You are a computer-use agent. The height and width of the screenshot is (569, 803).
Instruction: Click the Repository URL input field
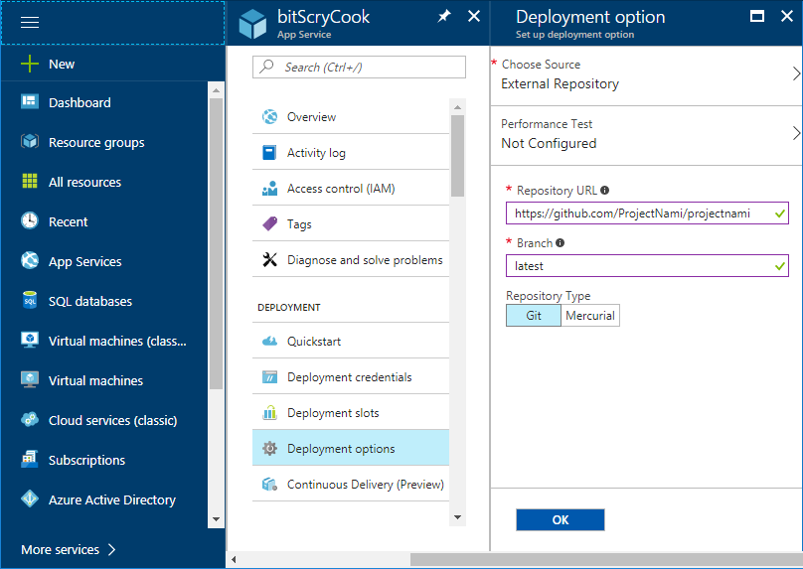point(647,213)
